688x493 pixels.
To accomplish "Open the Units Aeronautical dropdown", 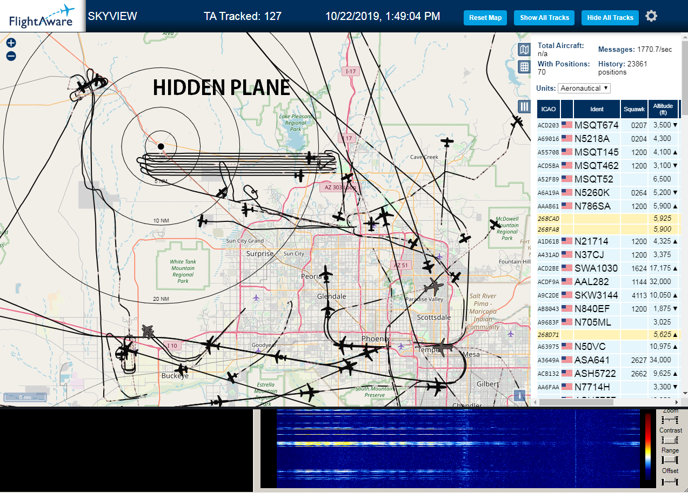I will [x=584, y=88].
